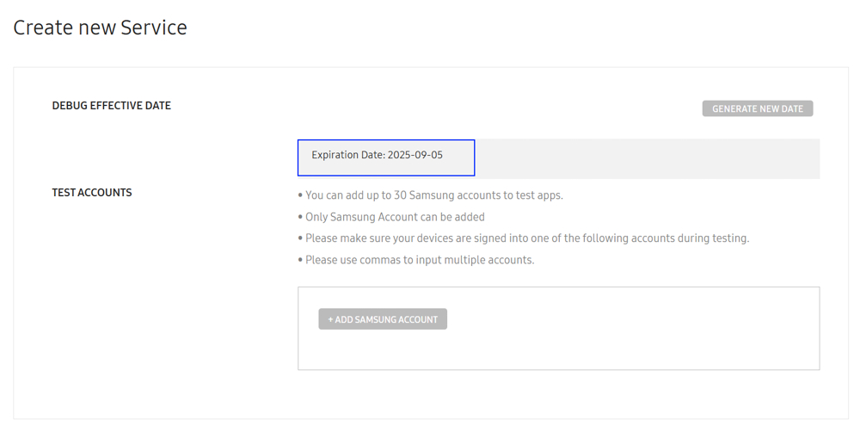Click the 'Only Samsung Account can be added' note
860x426 pixels.
point(395,217)
